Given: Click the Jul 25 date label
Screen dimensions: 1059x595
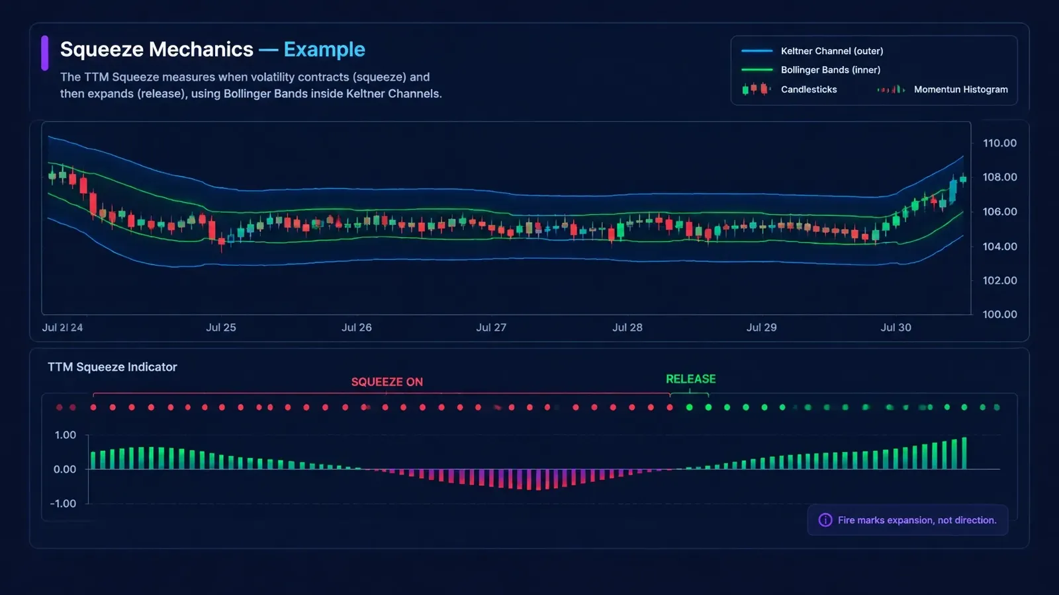Looking at the screenshot, I should pyautogui.click(x=221, y=327).
